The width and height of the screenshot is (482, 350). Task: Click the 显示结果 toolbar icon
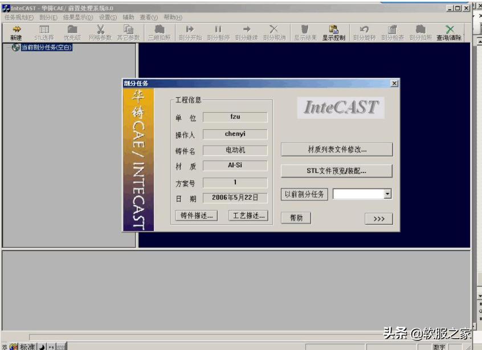305,30
